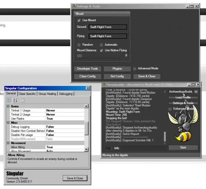Enable the Enhanced Mode checkbox in Honorbuddy
206x189 pixels.
170,109
